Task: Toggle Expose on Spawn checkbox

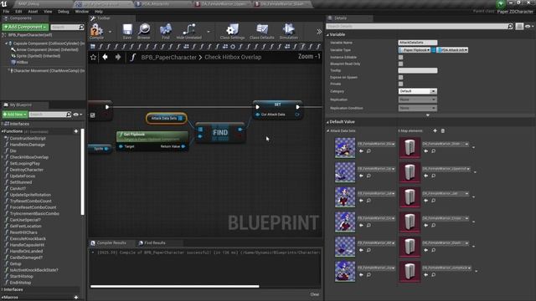Action: 400,78
